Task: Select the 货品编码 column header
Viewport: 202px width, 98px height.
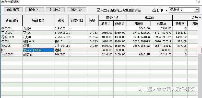Action: click(x=12, y=20)
